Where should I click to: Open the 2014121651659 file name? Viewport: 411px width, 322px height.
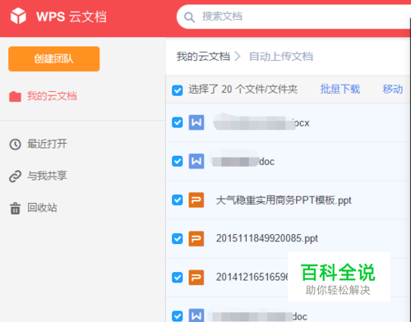tap(252, 277)
